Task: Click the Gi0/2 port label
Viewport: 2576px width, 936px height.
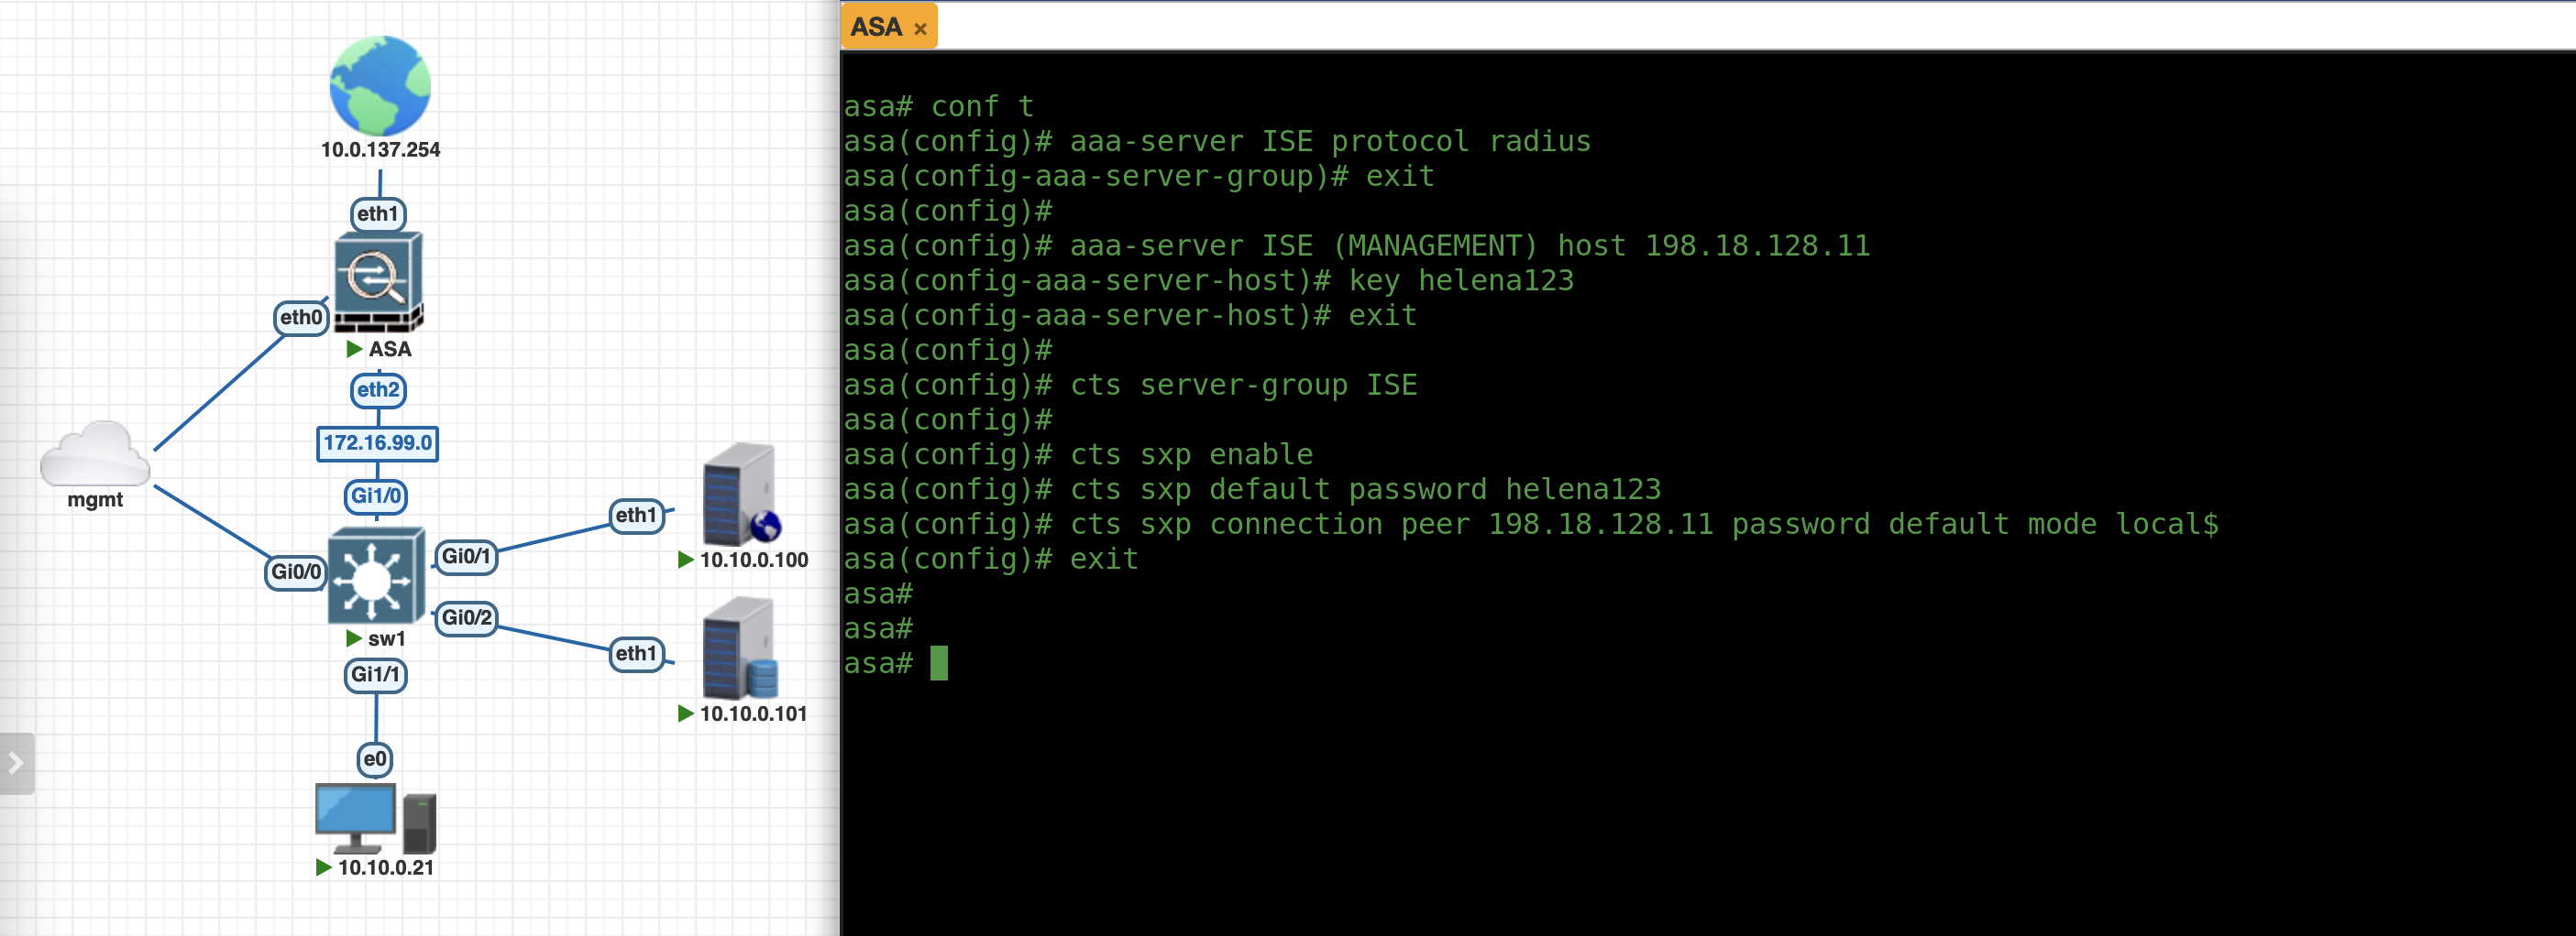Action: pyautogui.click(x=466, y=617)
